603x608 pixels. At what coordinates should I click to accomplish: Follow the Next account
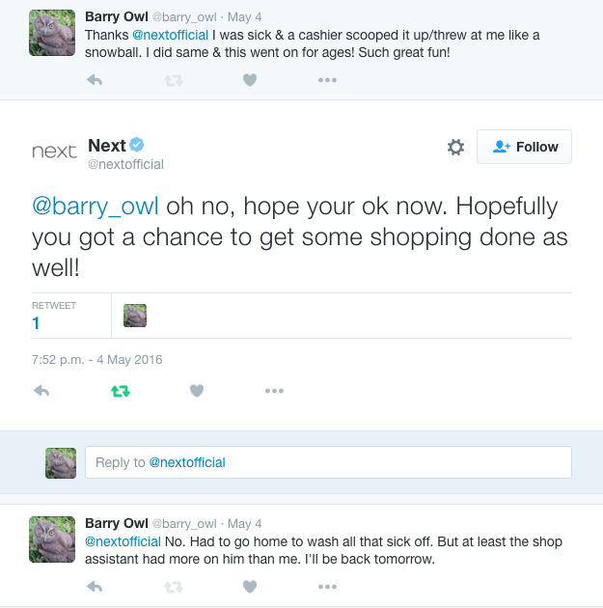[524, 147]
